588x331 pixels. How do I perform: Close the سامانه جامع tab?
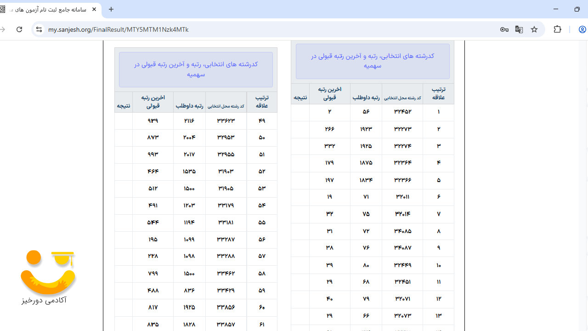pos(94,9)
